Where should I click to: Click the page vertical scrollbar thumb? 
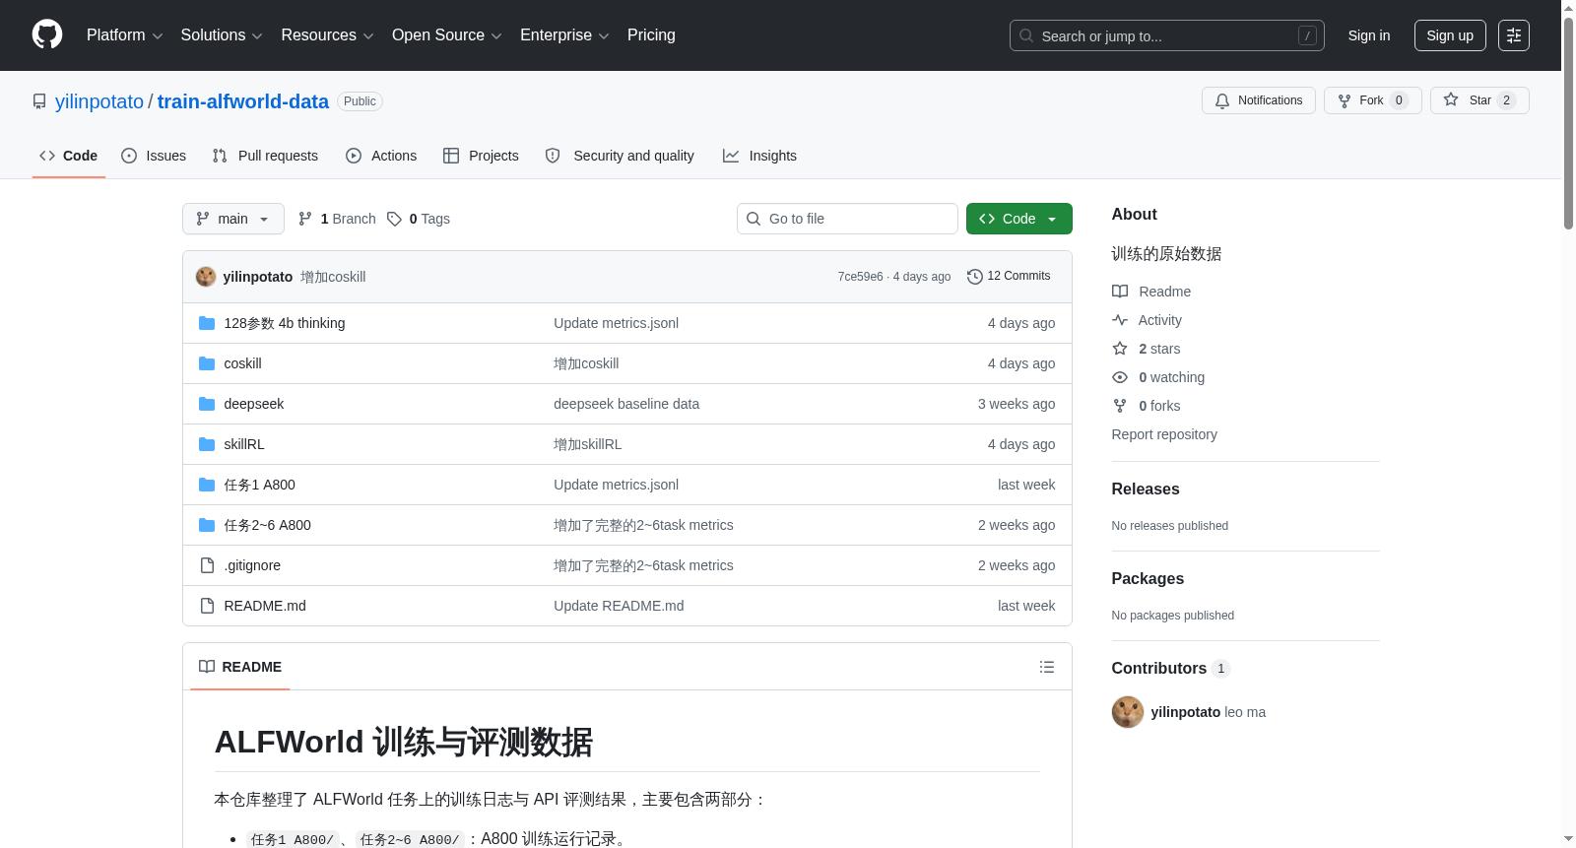[1568, 123]
